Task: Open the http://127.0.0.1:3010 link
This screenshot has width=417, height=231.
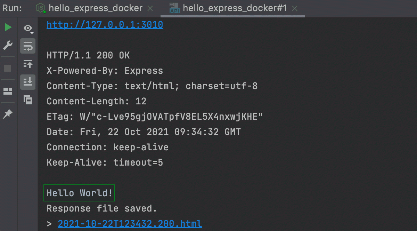Action: 105,25
